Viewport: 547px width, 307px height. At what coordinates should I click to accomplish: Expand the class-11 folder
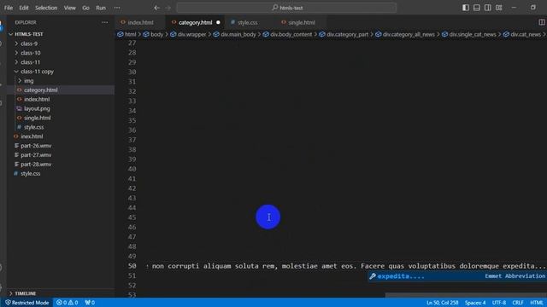click(x=31, y=62)
